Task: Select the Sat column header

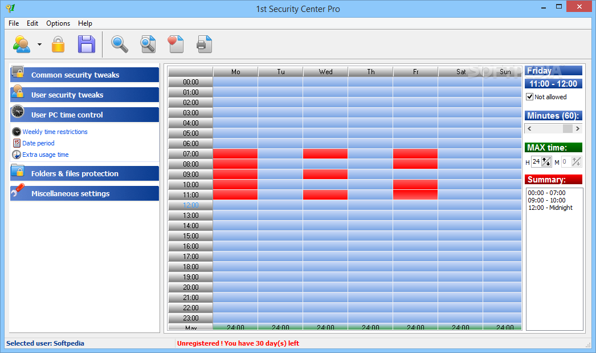Action: click(461, 71)
